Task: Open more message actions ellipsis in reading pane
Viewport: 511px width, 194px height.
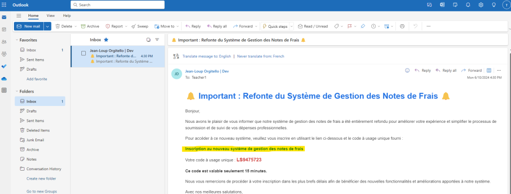Action: [x=499, y=70]
